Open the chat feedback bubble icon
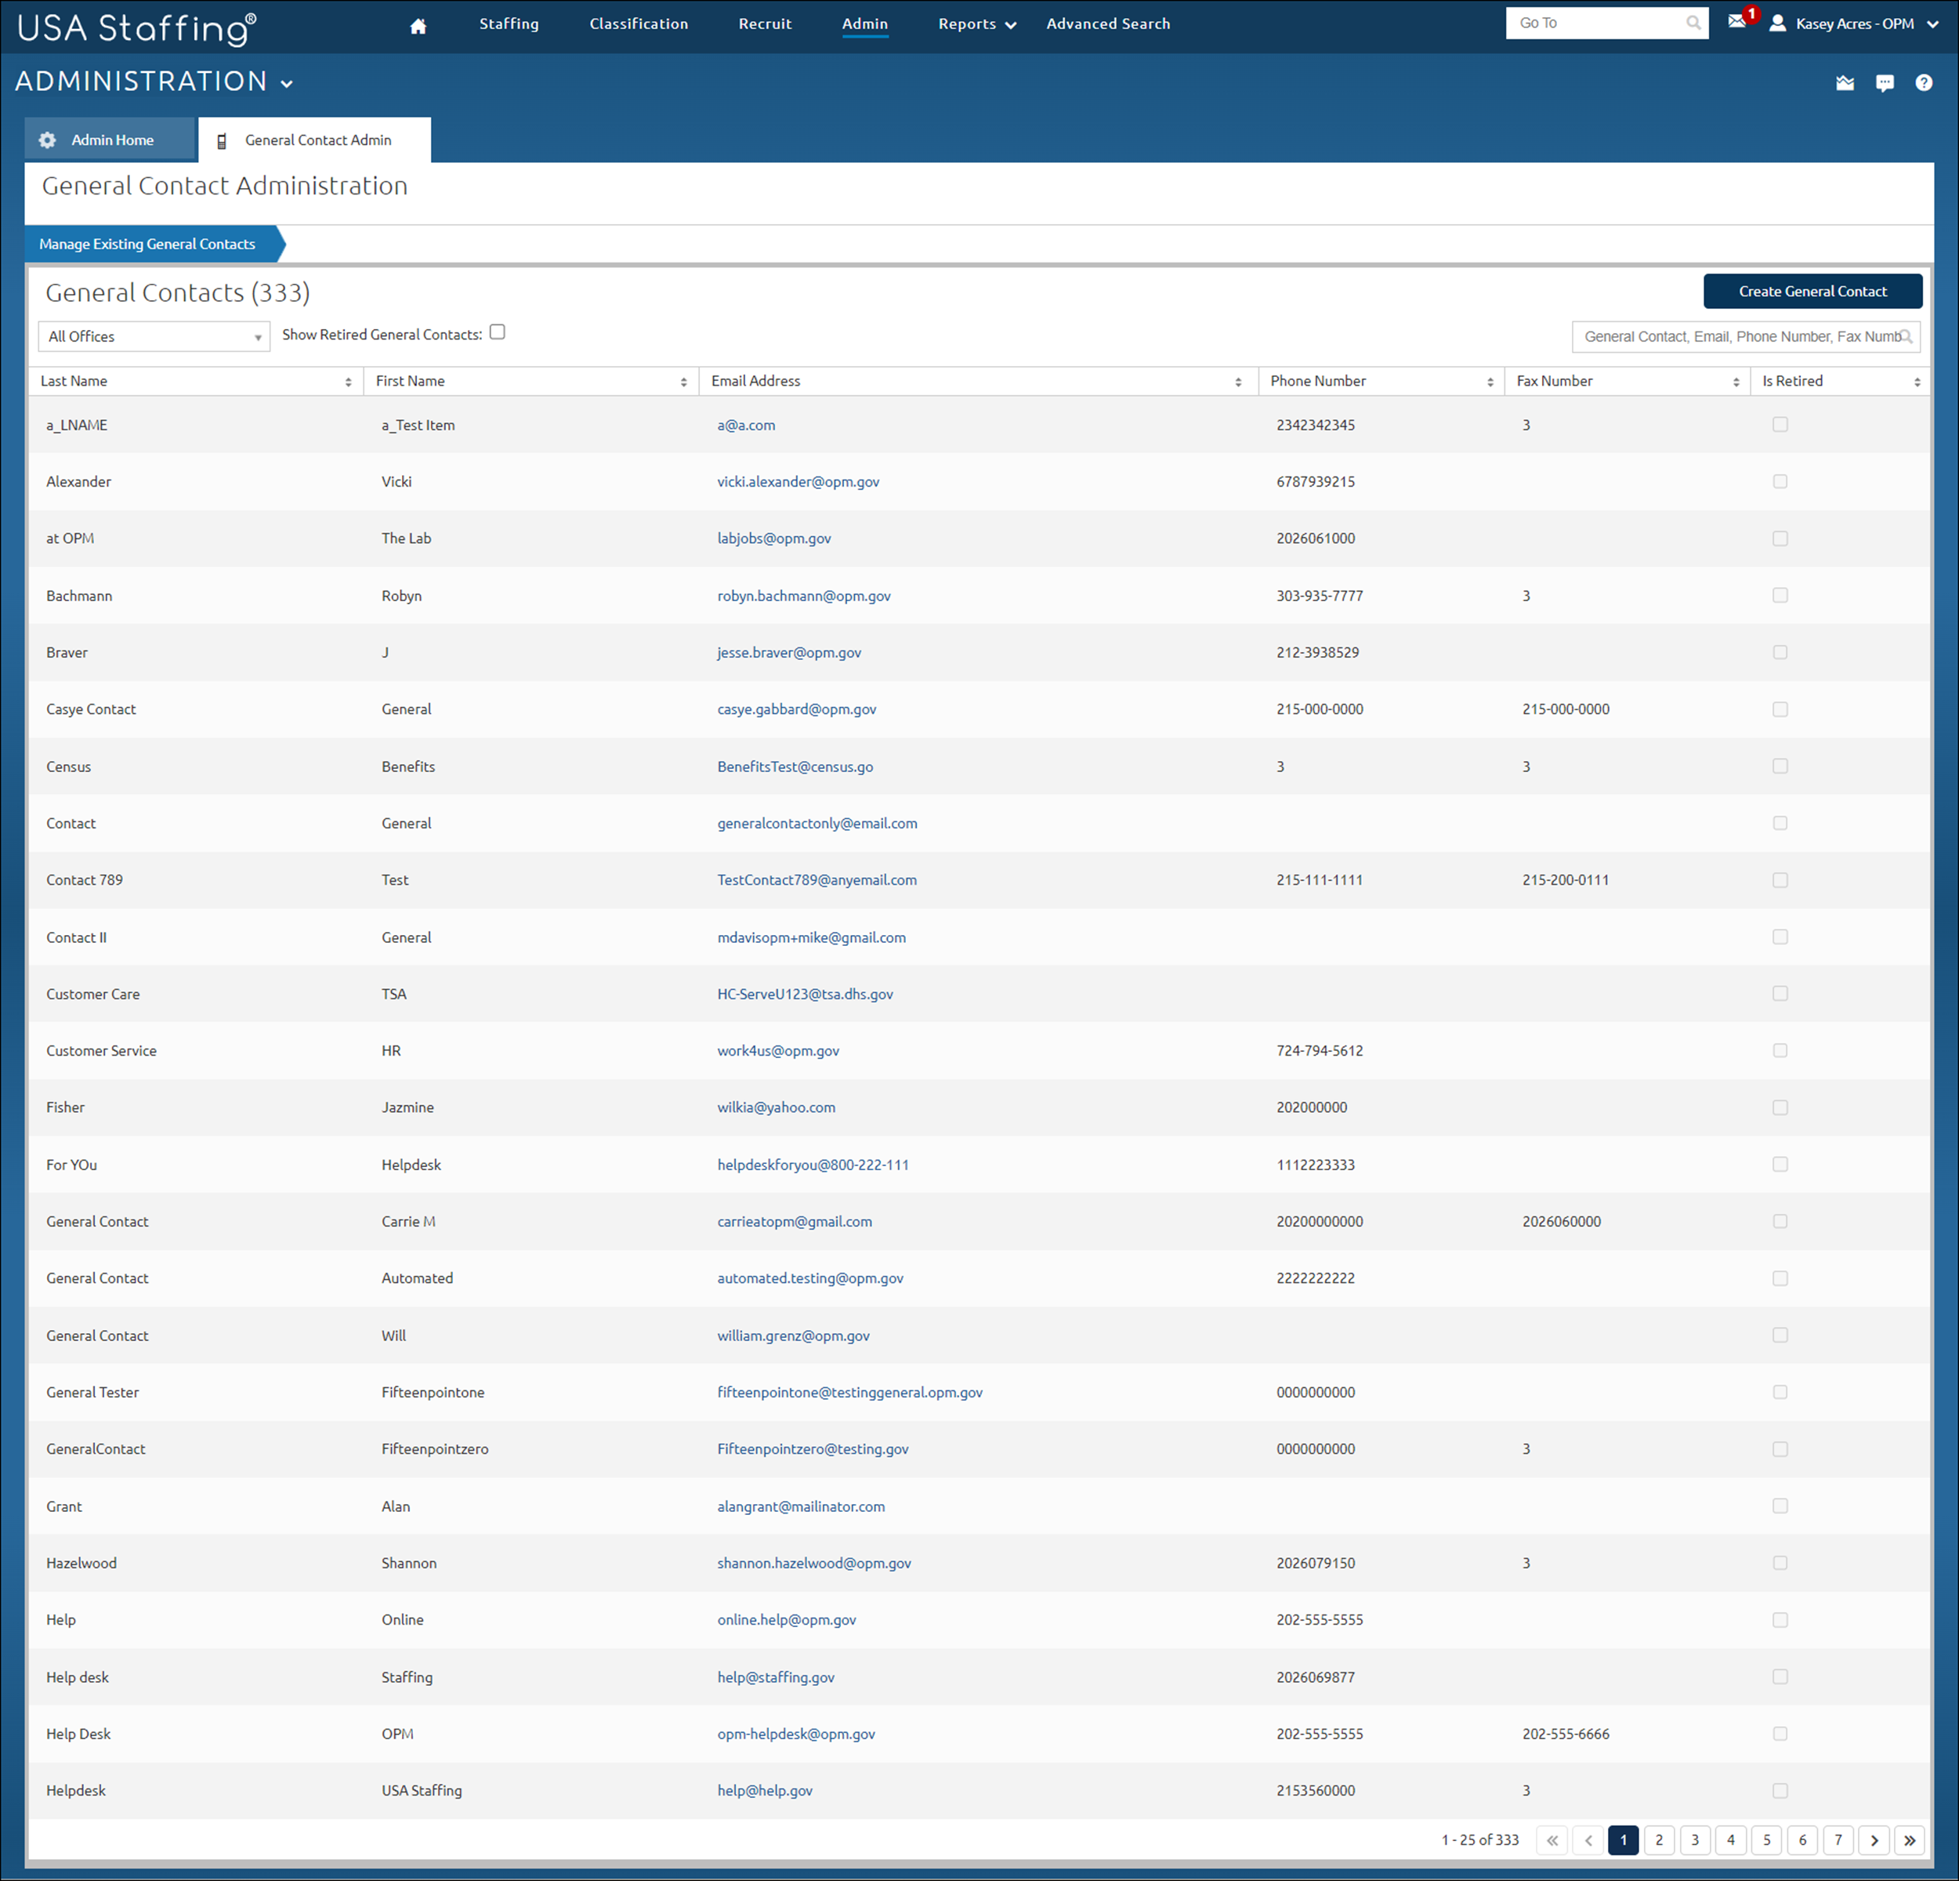1959x1881 pixels. [1885, 83]
